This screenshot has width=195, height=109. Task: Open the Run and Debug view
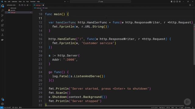point(2,20)
